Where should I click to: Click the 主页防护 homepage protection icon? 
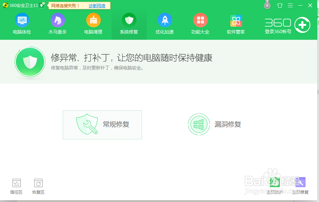[275, 182]
